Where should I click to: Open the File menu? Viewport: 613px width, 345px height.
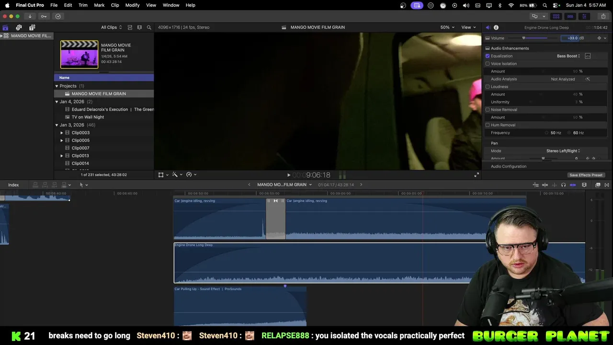54,5
